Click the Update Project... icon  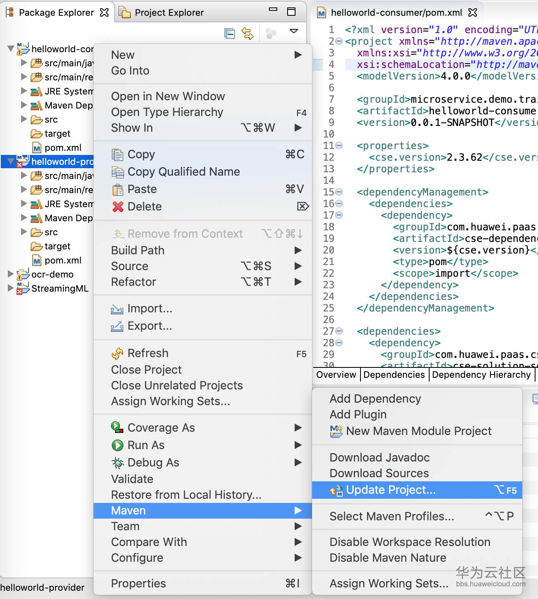click(336, 490)
